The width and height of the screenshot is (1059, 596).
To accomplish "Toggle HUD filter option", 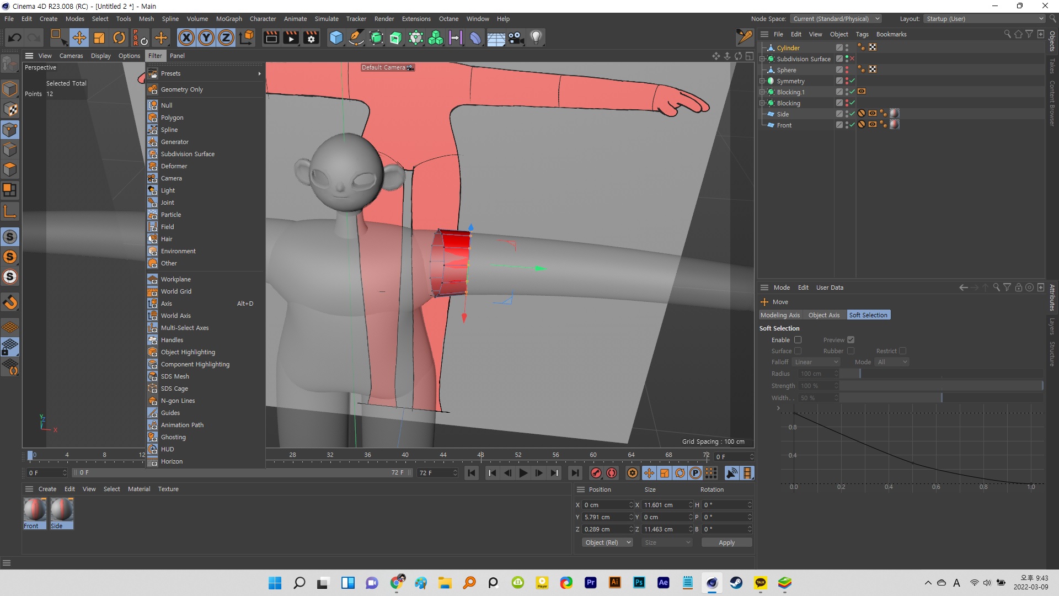I will click(x=167, y=449).
